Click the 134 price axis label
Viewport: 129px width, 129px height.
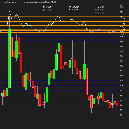pyautogui.click(x=121, y=56)
